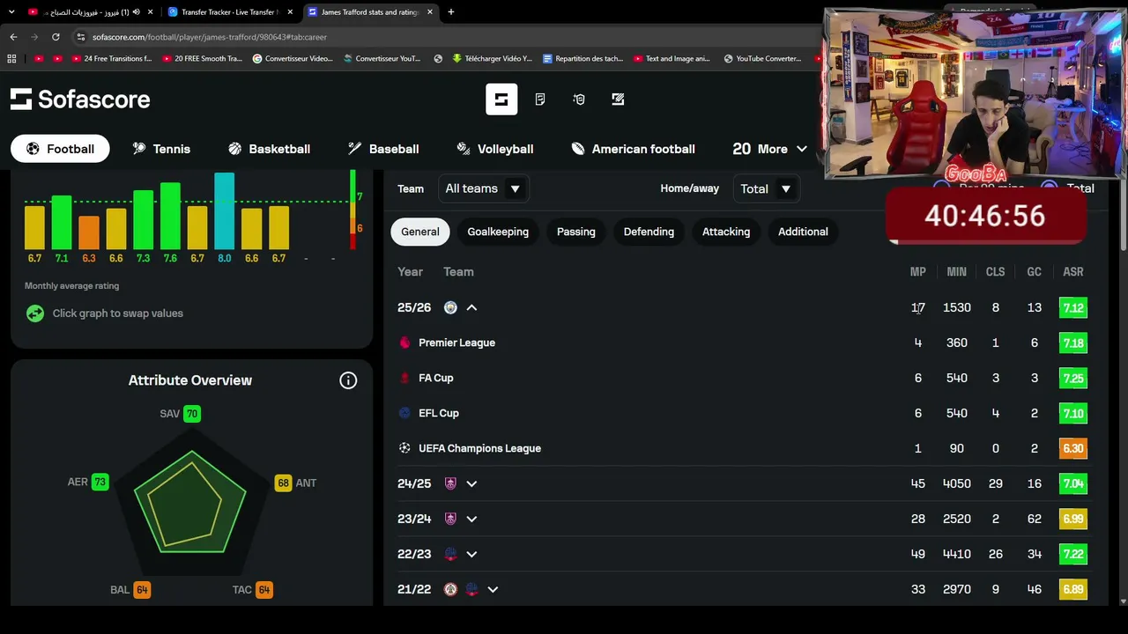1128x634 pixels.
Task: Click the browser forward arrow
Action: (34, 37)
